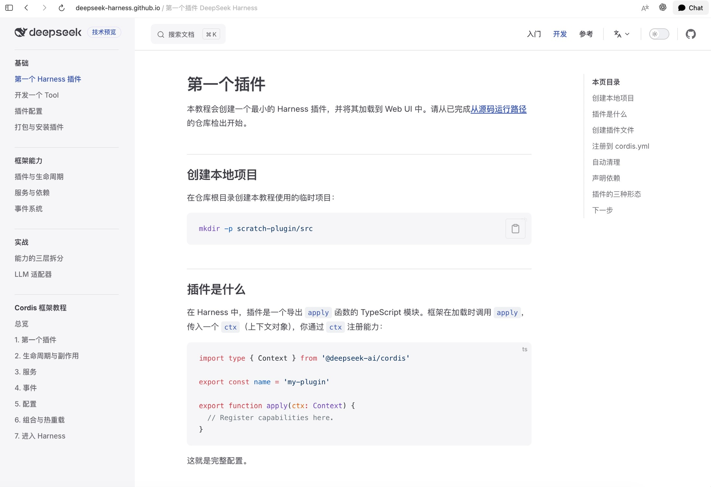
Task: Jump to 创建插件文件 in page outline
Action: click(613, 130)
